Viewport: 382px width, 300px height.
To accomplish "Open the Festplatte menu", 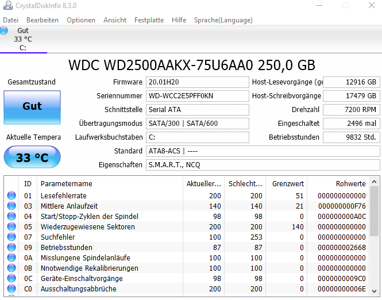I will coord(149,20).
